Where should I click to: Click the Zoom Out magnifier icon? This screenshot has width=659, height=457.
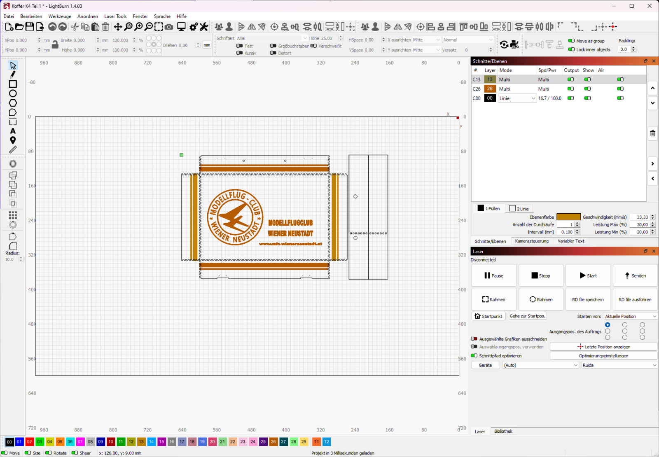pos(148,27)
